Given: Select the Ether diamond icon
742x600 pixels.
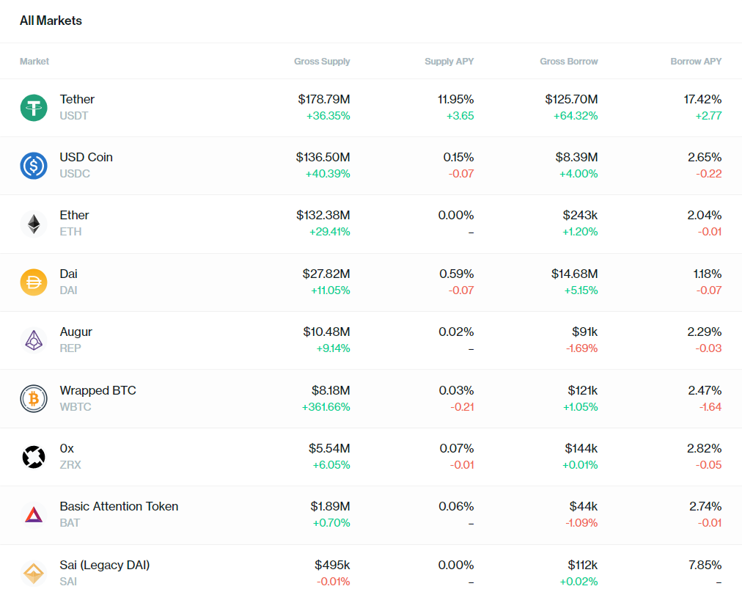Looking at the screenshot, I should [34, 224].
